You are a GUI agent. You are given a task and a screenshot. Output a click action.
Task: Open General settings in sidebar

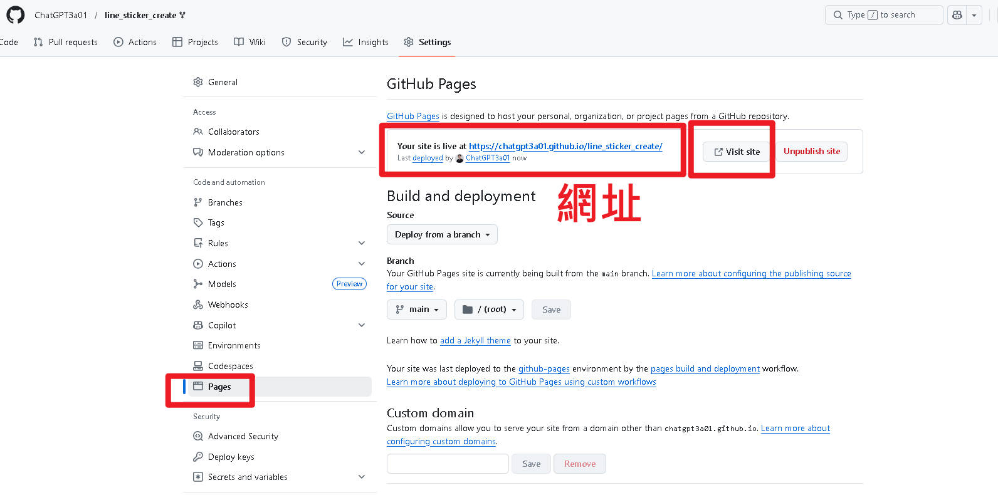(280, 82)
